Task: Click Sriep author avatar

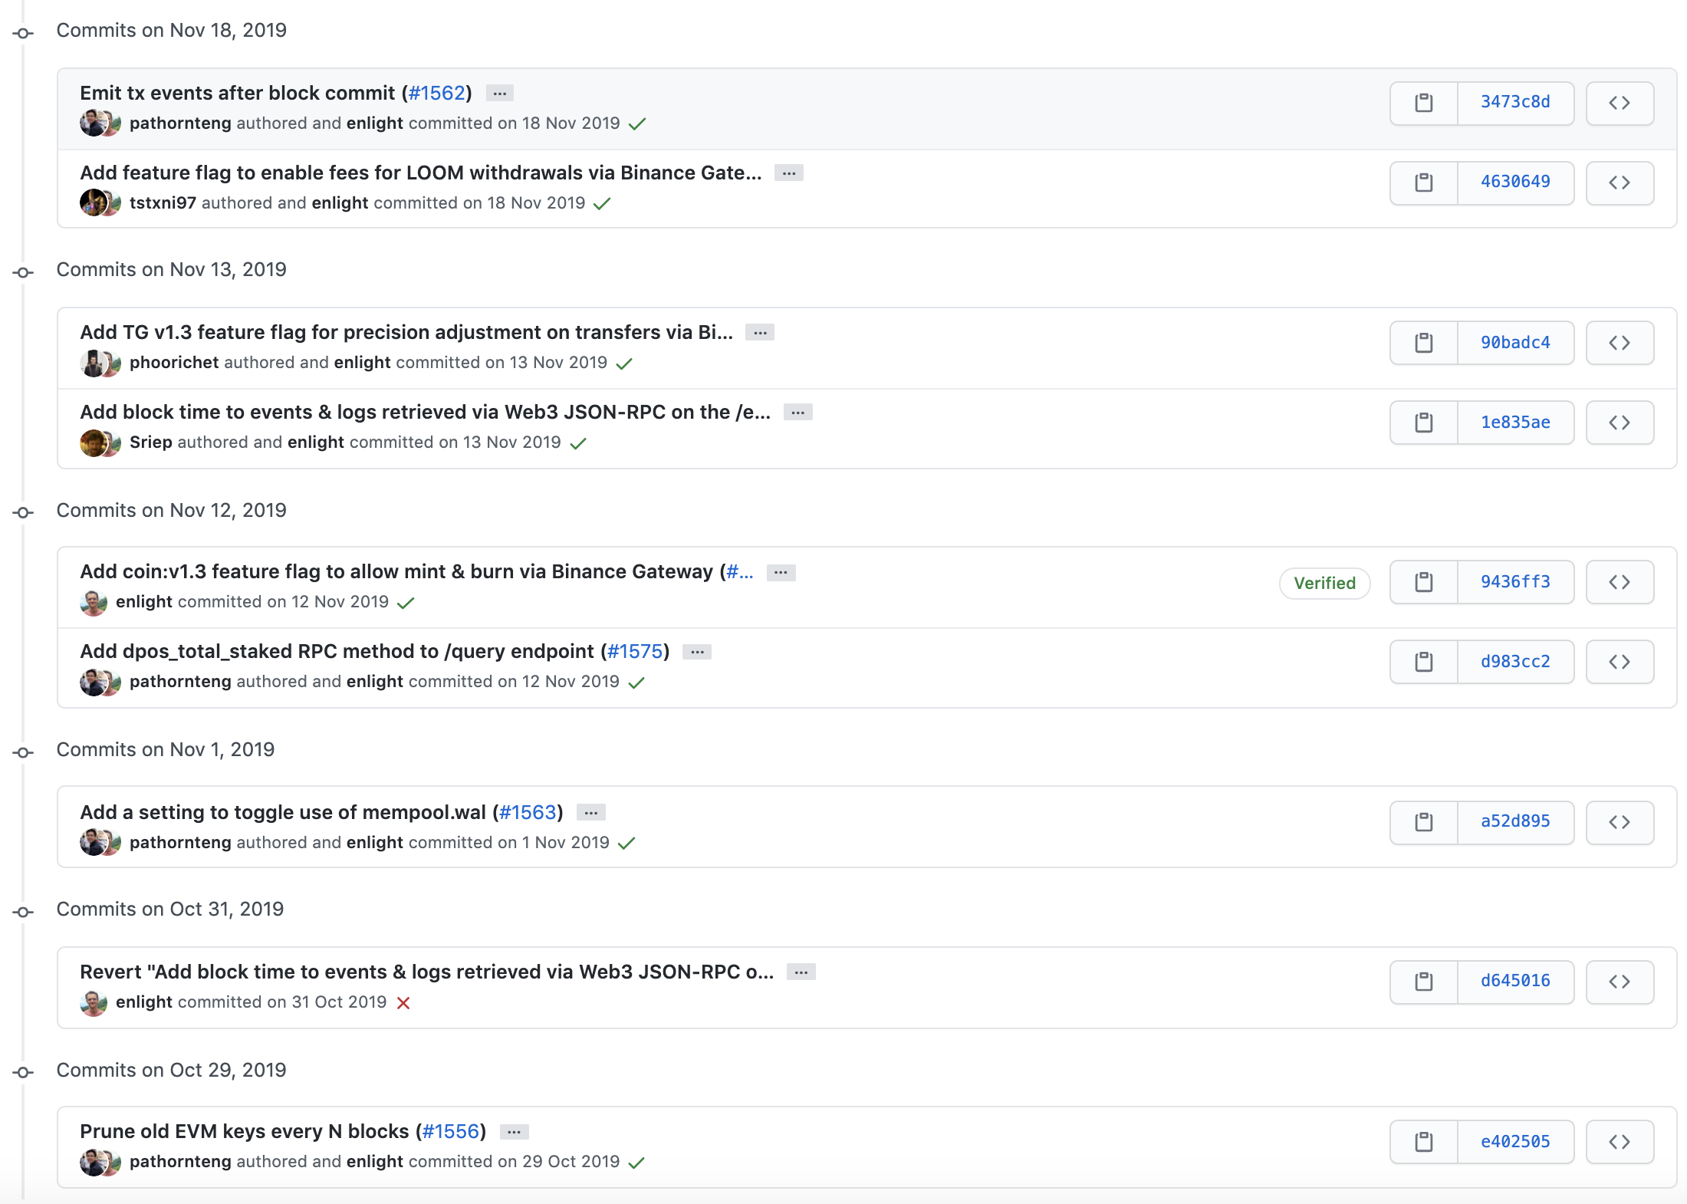Action: tap(94, 442)
